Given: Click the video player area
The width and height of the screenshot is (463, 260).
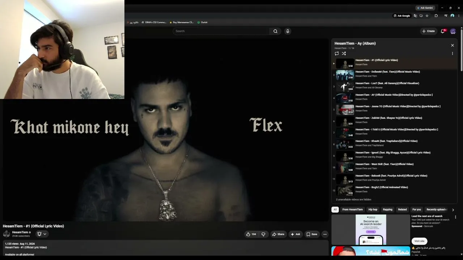Looking at the screenshot, I should tap(165, 130).
